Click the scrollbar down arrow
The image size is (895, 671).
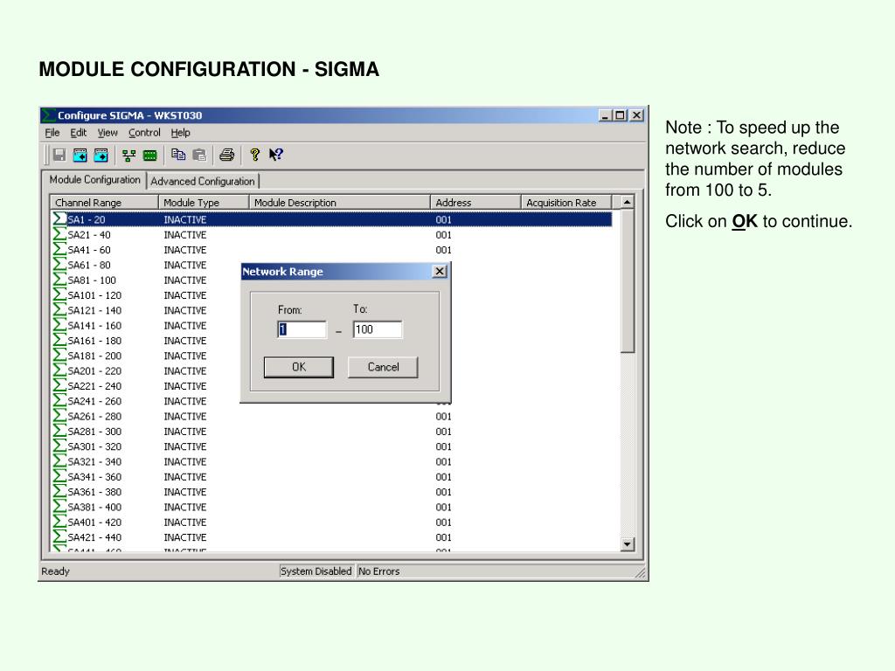(x=628, y=544)
